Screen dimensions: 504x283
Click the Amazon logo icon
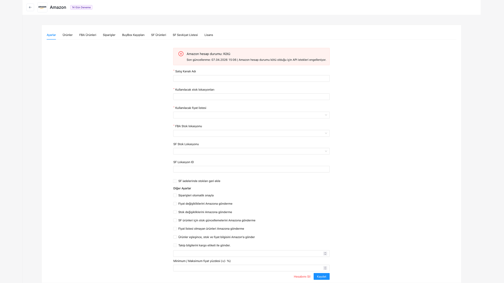click(x=42, y=7)
